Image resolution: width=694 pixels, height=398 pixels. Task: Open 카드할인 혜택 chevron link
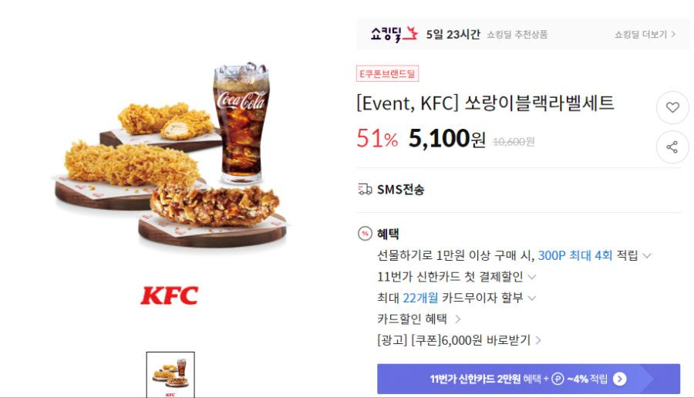[458, 319]
